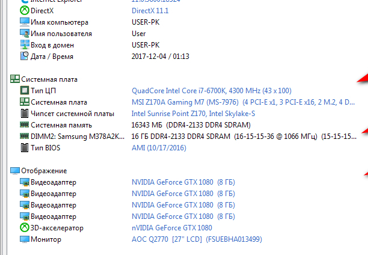The height and width of the screenshot is (255, 368).
Task: Select the Чипсет системной платы label
Action: 72,114
